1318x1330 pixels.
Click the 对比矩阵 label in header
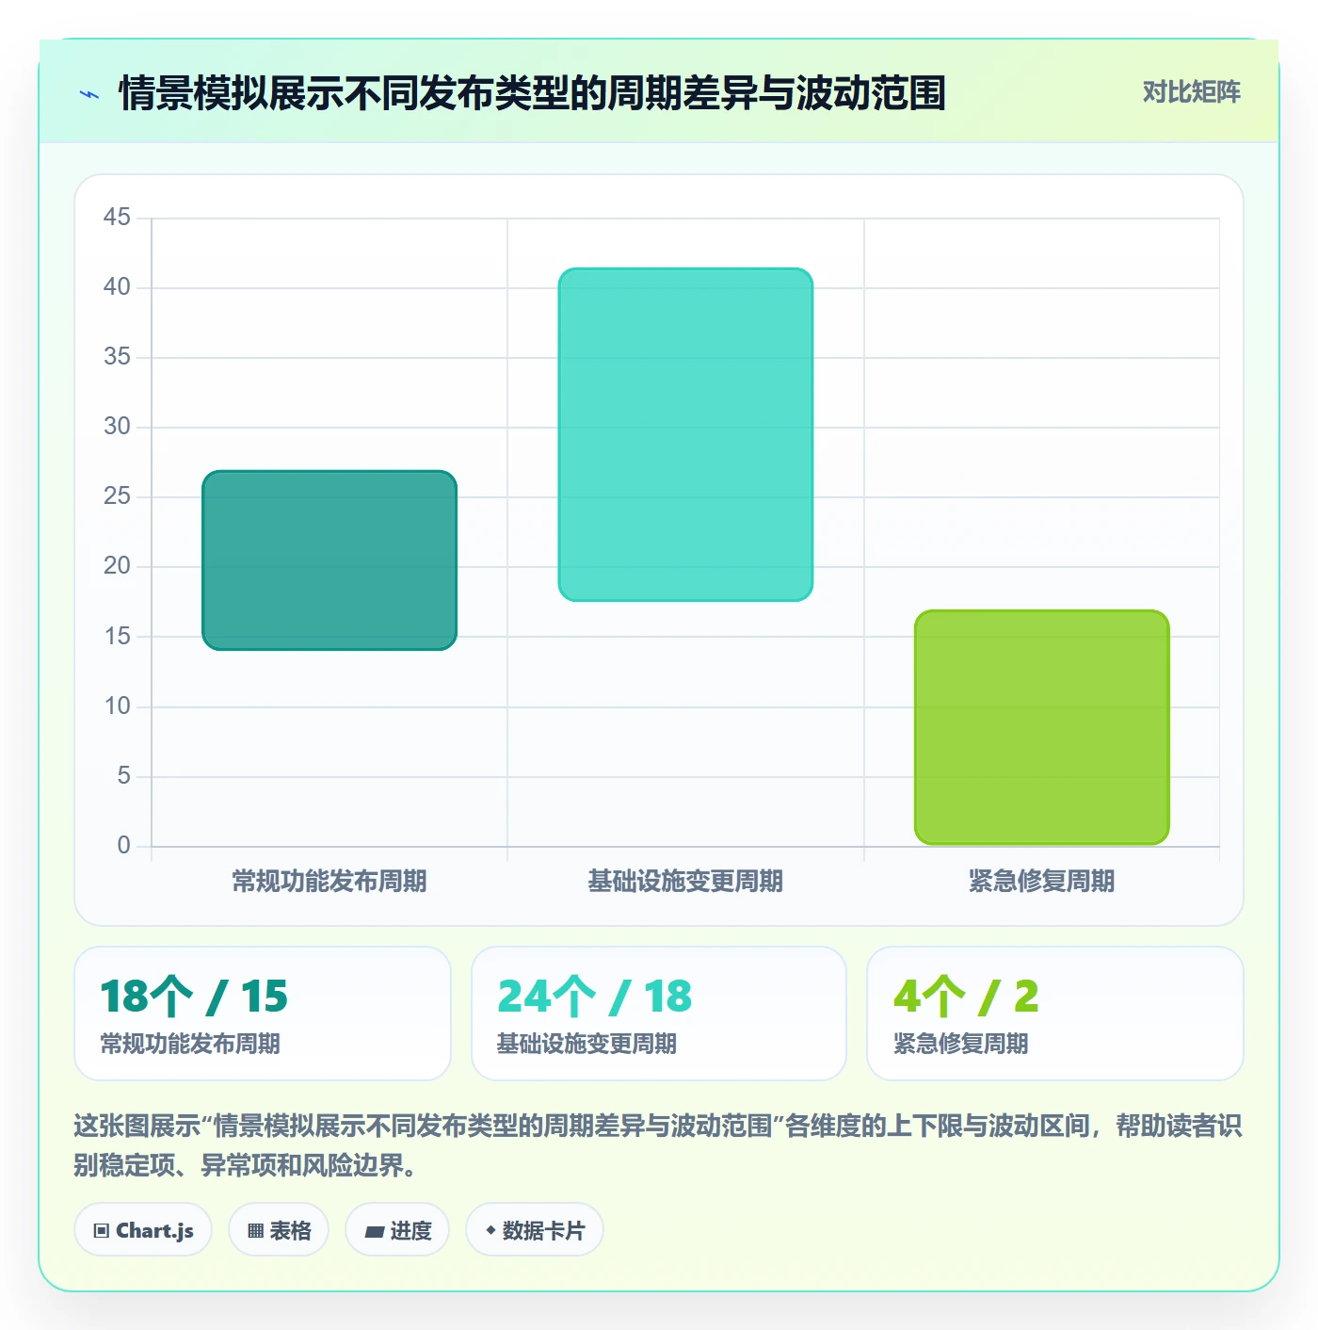click(1191, 92)
